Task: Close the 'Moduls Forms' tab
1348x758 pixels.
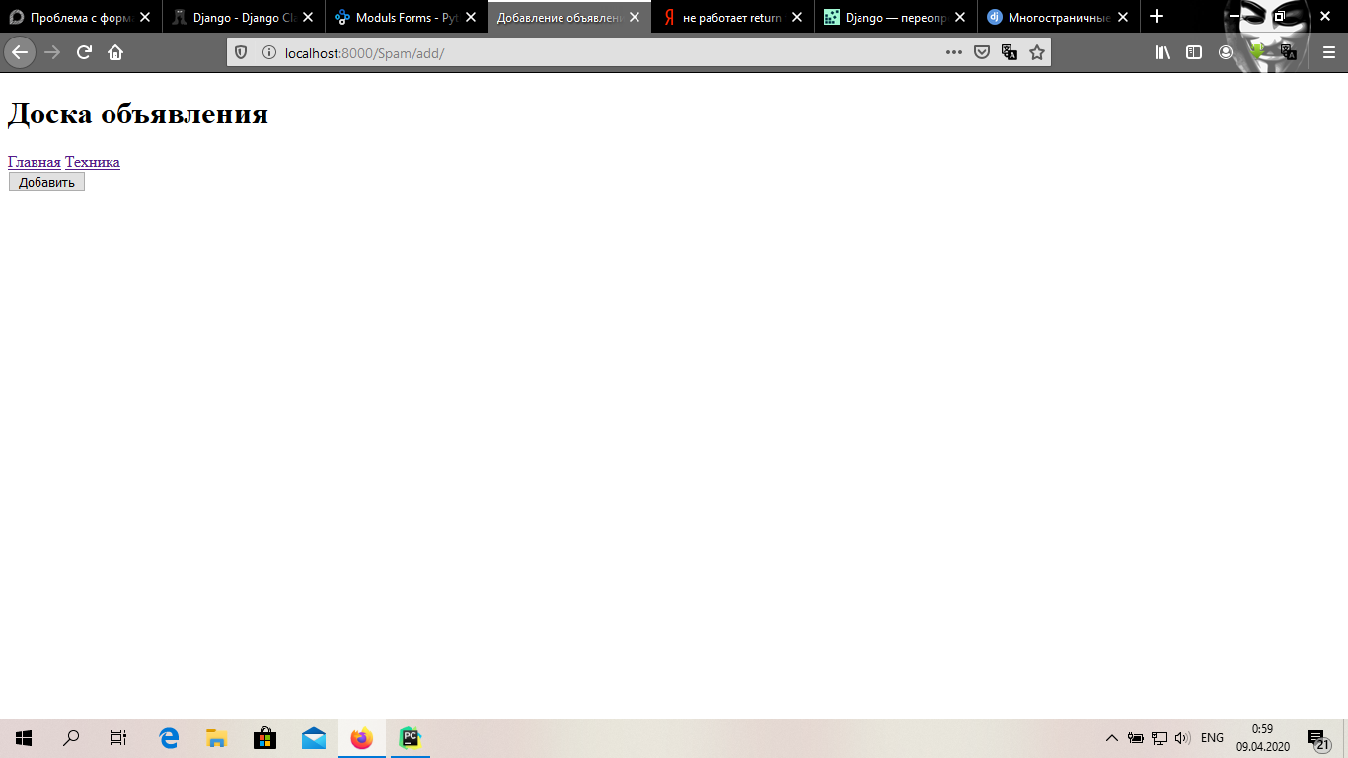Action: coord(471,17)
